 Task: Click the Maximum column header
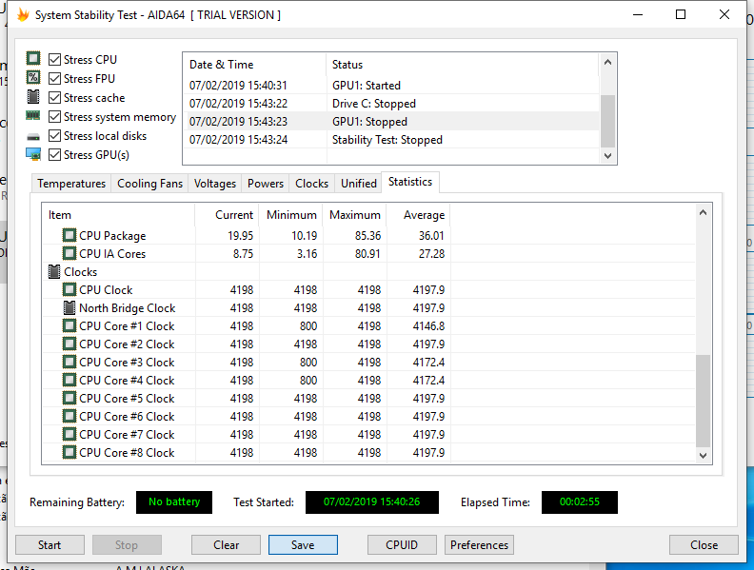point(355,215)
